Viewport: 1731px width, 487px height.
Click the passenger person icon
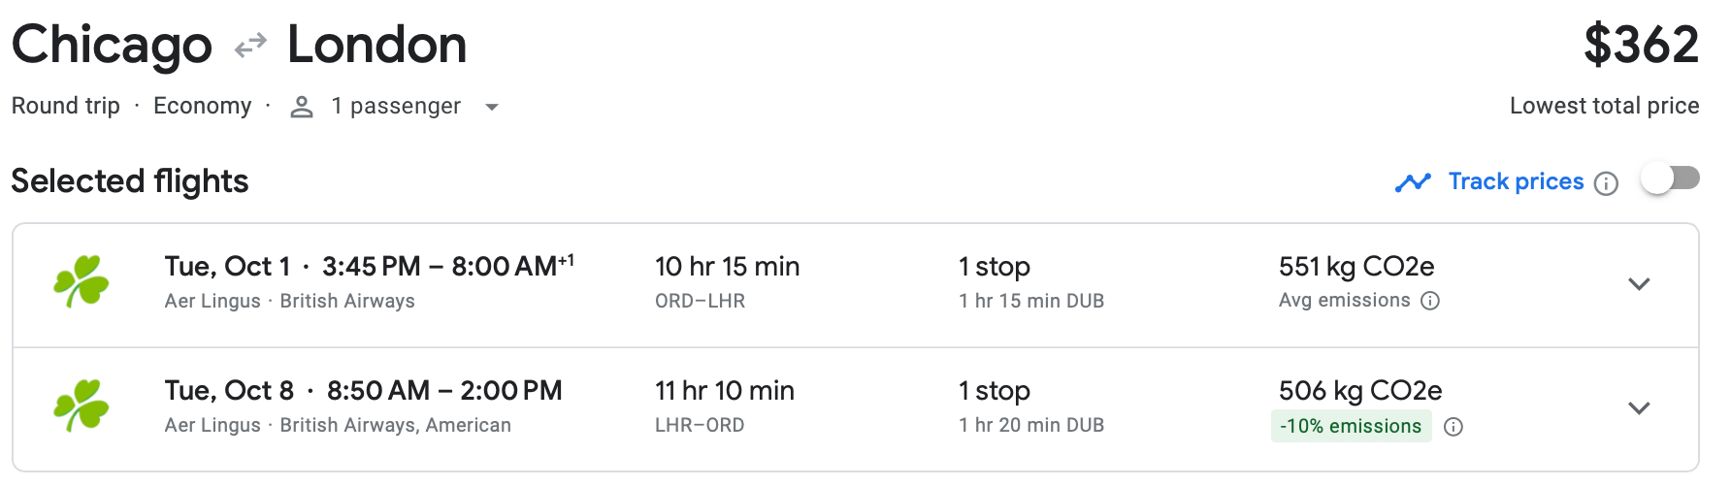[x=302, y=107]
